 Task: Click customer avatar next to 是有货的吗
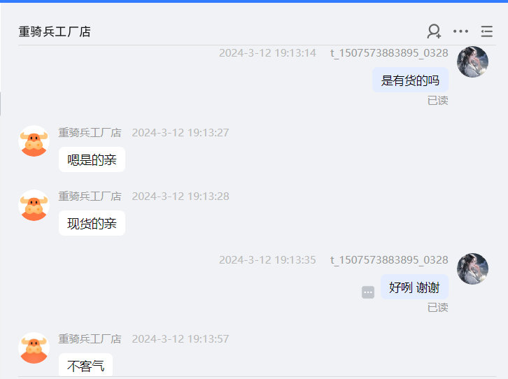pyautogui.click(x=472, y=62)
